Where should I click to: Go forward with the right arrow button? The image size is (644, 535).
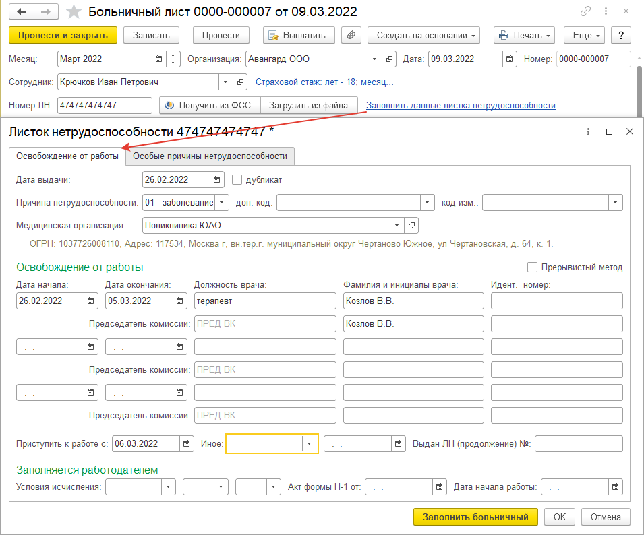tap(46, 12)
